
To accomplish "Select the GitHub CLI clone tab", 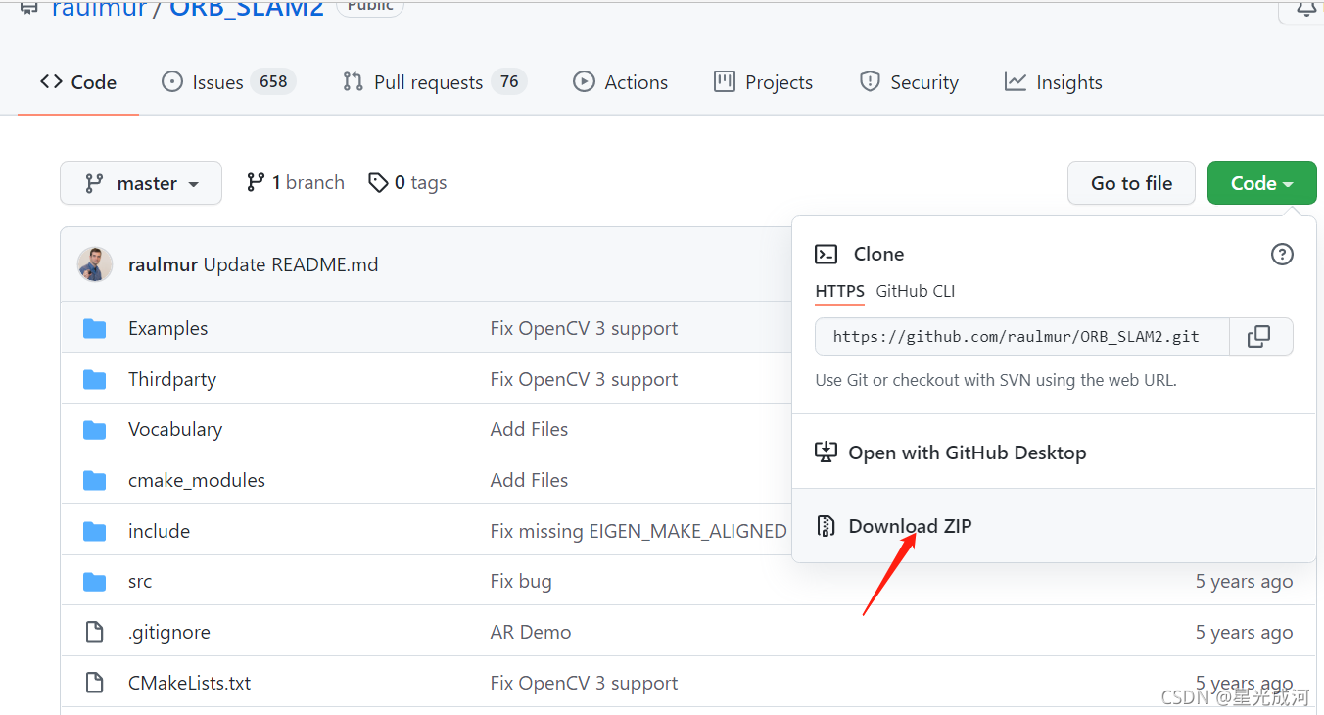I will [x=916, y=291].
